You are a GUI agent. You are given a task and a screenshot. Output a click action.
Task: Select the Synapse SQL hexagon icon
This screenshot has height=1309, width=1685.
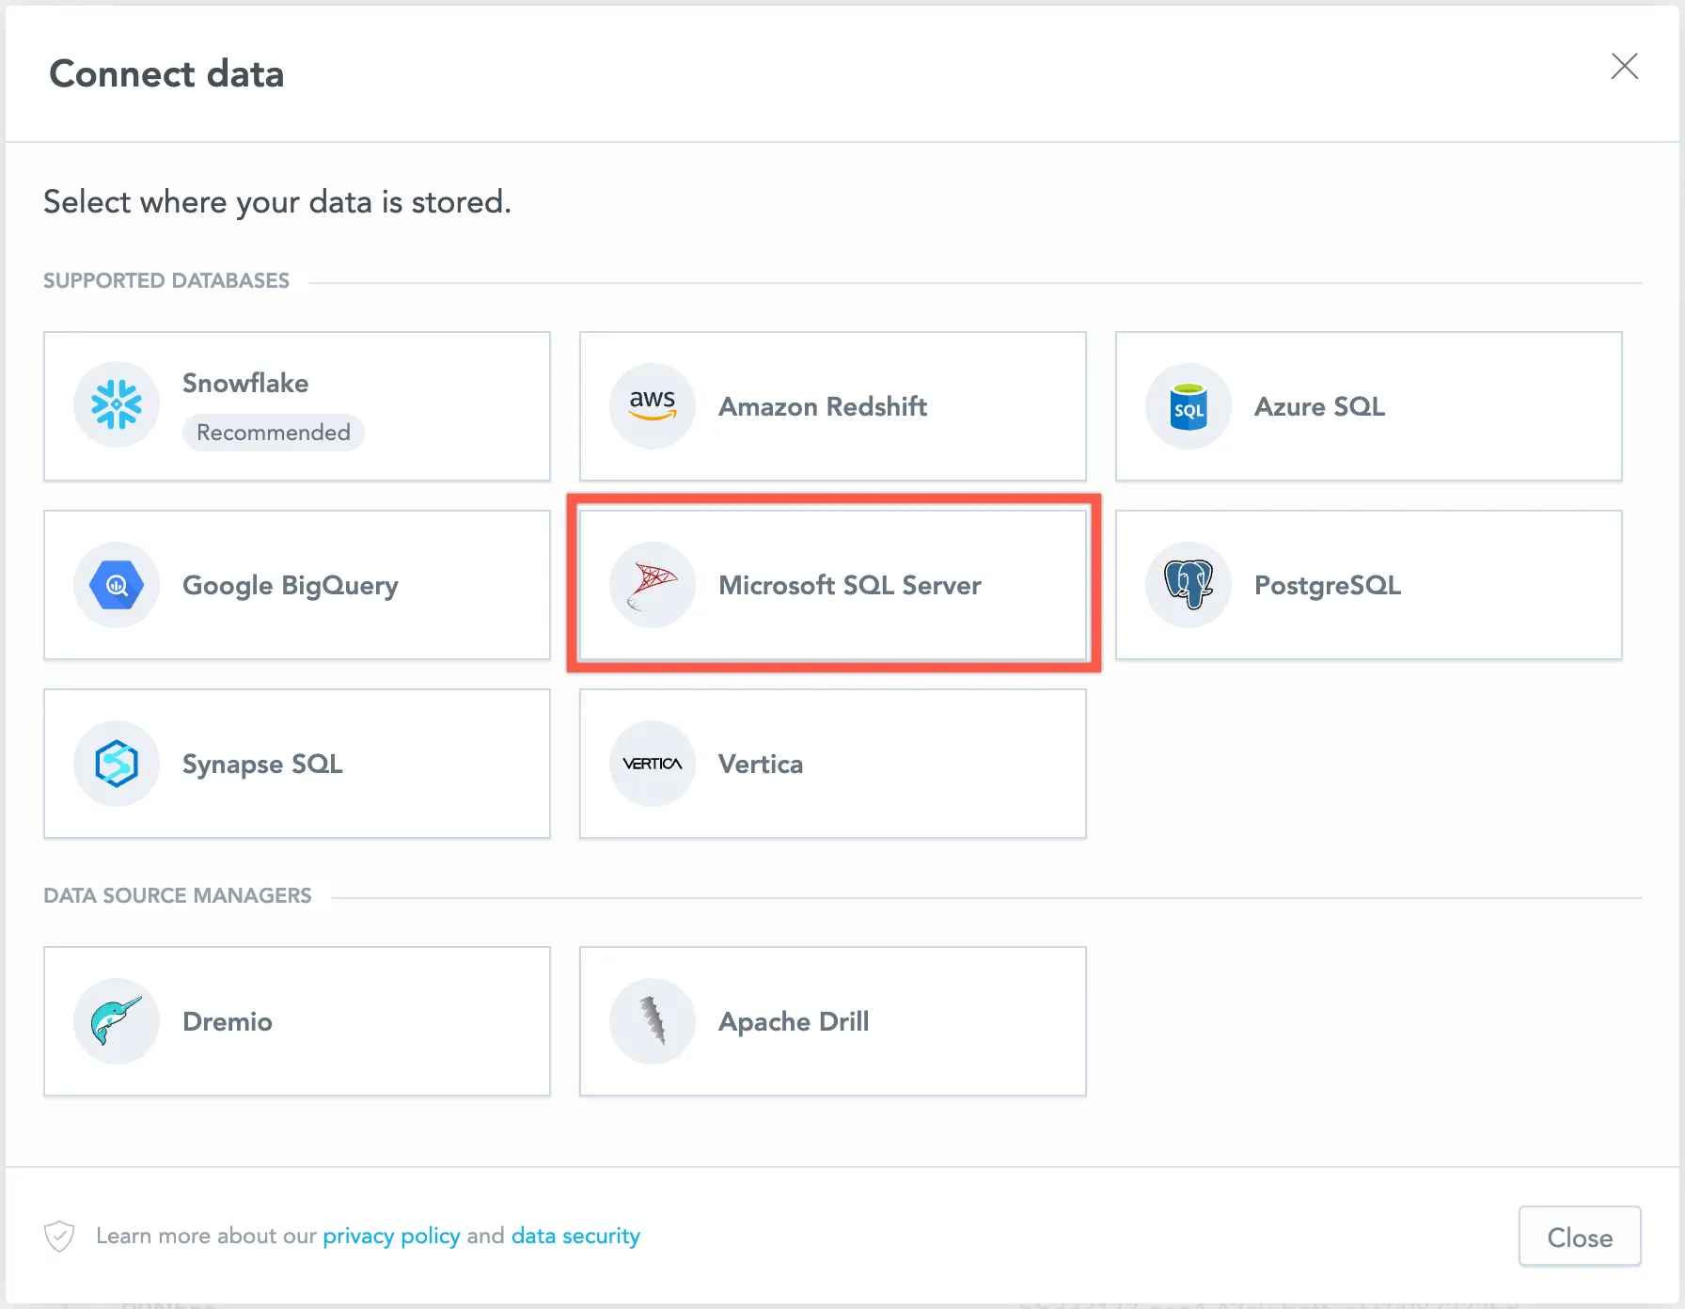pos(117,764)
